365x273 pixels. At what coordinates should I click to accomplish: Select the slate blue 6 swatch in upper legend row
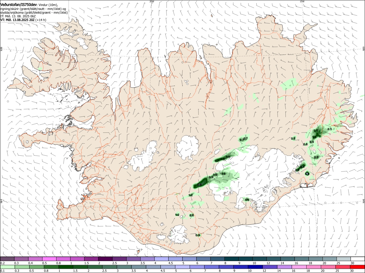coord(204,259)
